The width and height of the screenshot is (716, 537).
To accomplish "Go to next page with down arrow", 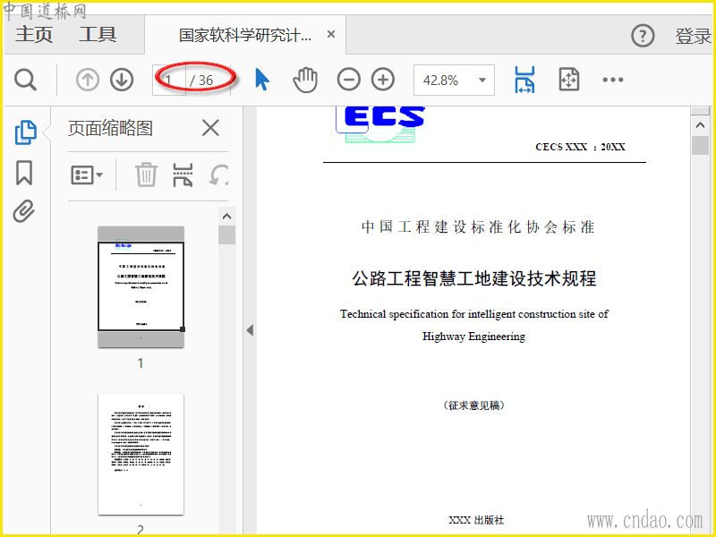I will coord(122,80).
